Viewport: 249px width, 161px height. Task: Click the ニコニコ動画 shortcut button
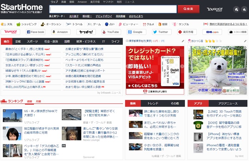pos(238,32)
